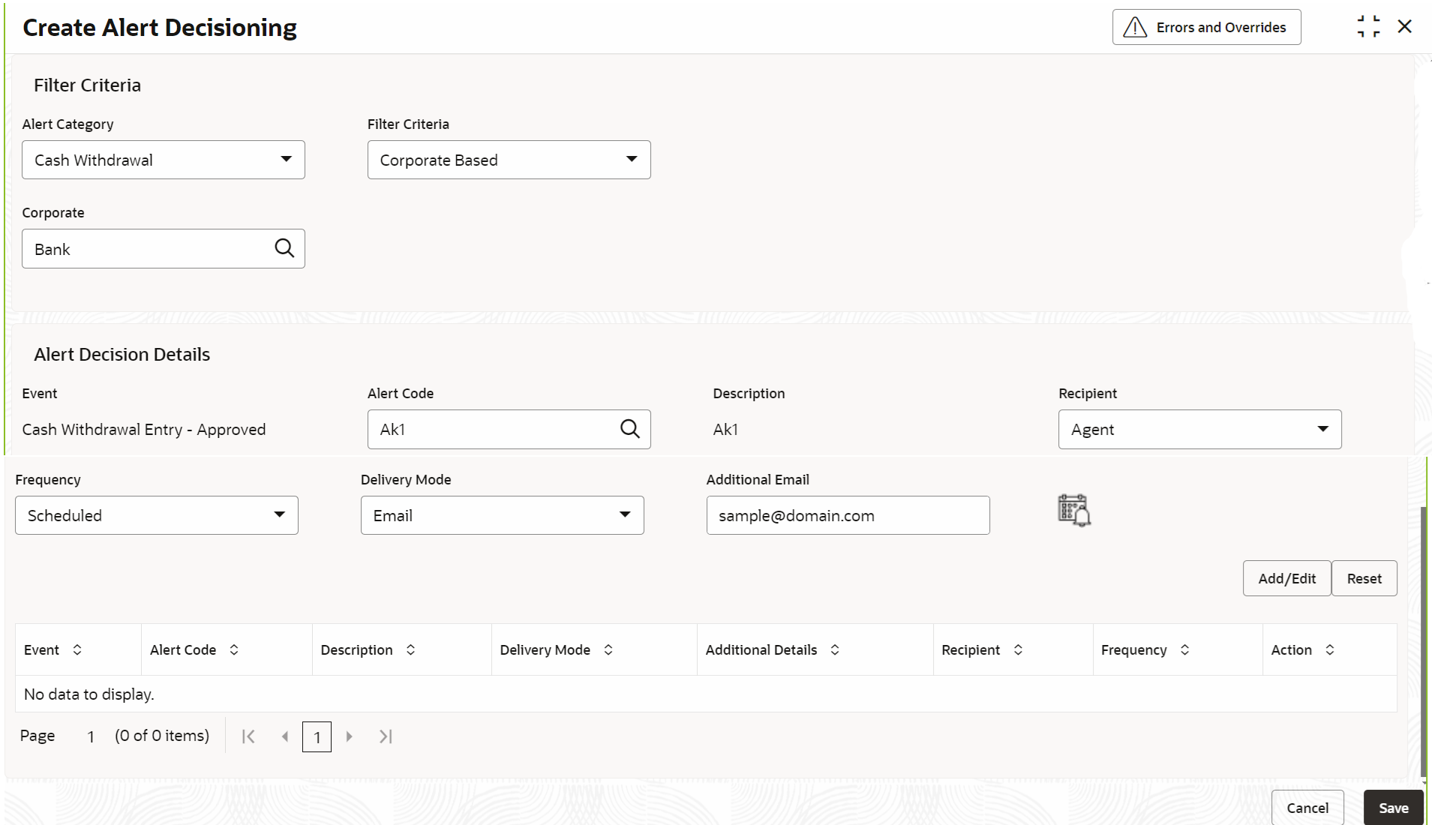Sort table by Action column

[1330, 649]
